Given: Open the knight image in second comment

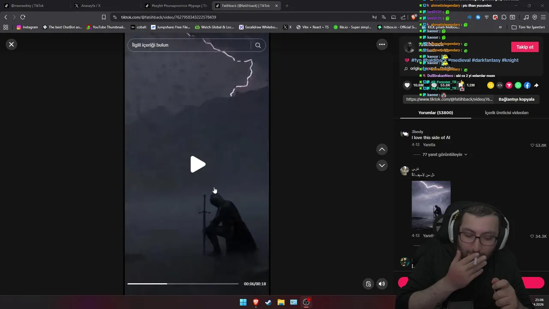Looking at the screenshot, I should tap(431, 205).
